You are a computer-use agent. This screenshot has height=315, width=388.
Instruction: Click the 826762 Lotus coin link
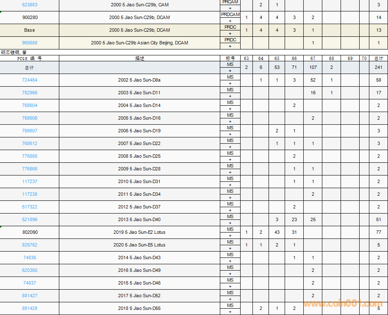(30, 245)
